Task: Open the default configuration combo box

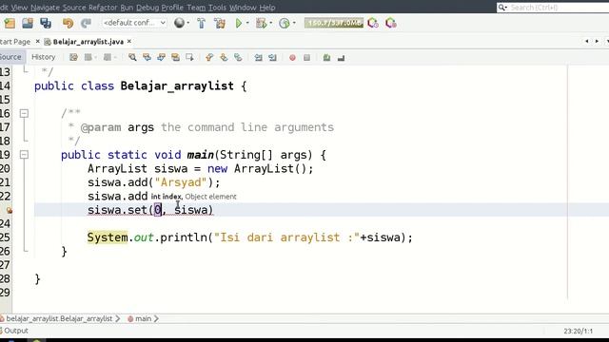Action: tap(134, 23)
